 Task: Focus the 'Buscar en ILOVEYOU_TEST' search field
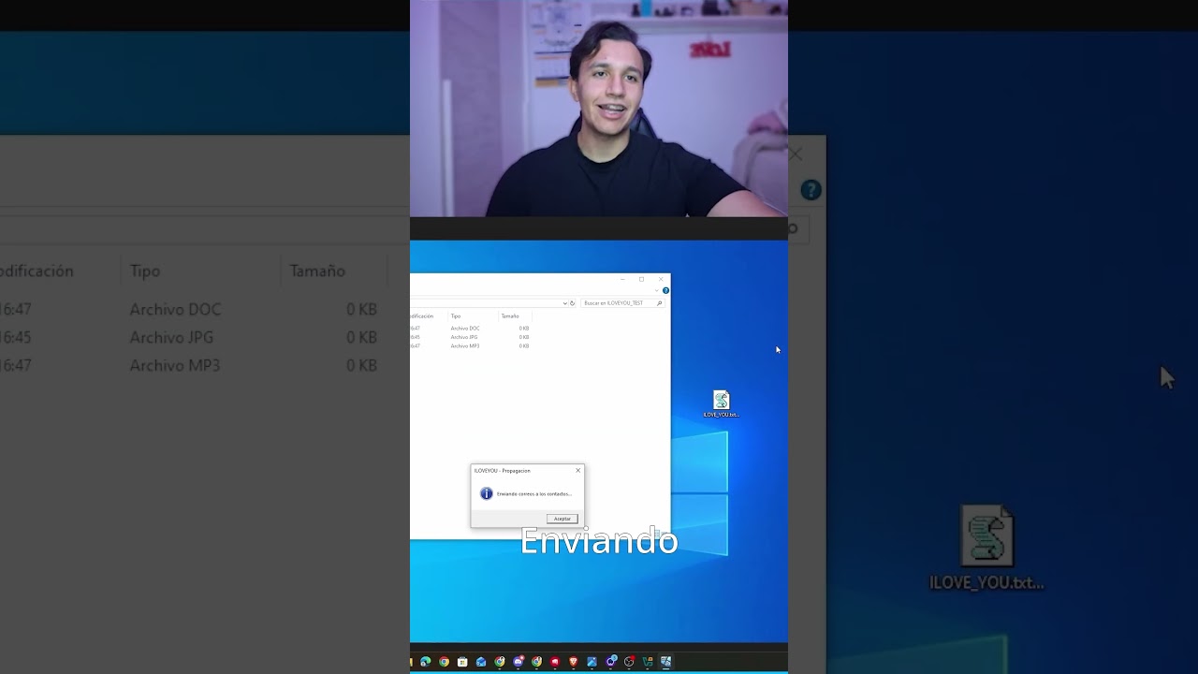(623, 303)
